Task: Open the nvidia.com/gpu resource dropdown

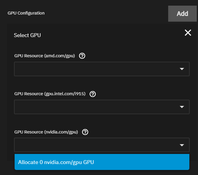Action: [x=102, y=145]
